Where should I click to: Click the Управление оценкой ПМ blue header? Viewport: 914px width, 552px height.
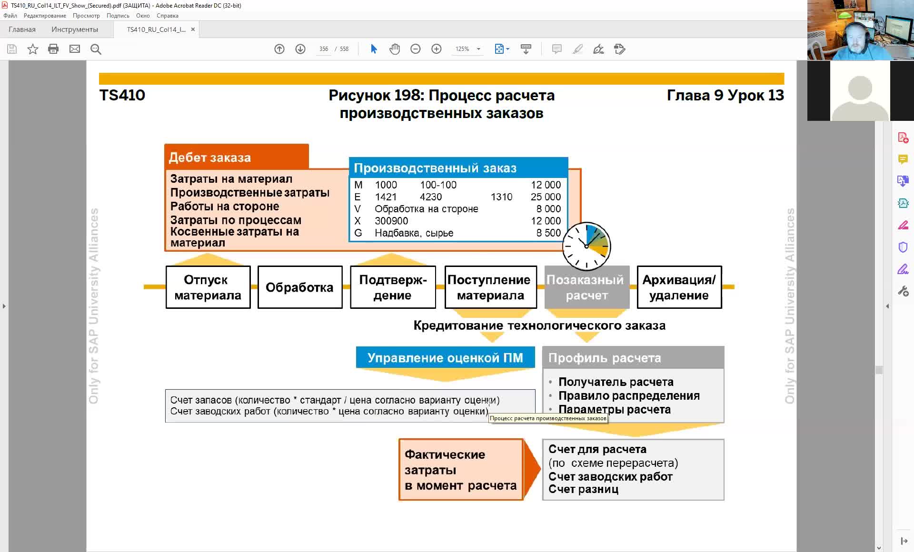445,357
